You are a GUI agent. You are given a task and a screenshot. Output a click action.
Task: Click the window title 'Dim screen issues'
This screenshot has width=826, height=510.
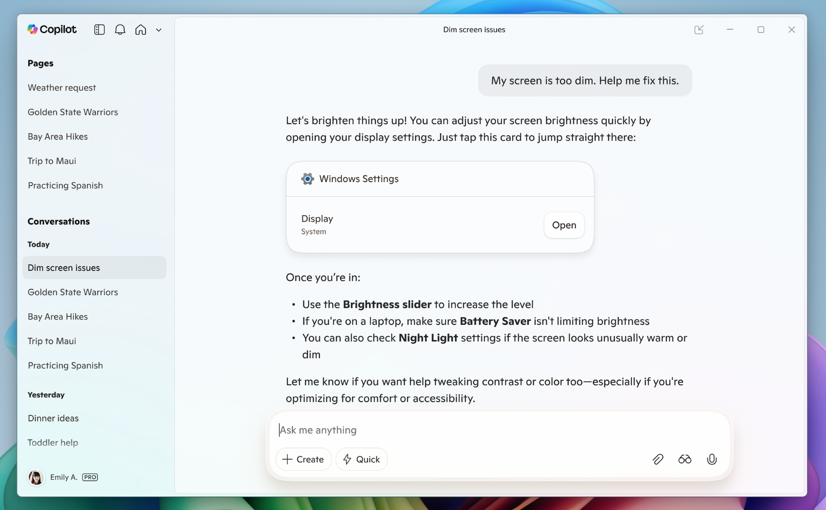[x=474, y=30]
